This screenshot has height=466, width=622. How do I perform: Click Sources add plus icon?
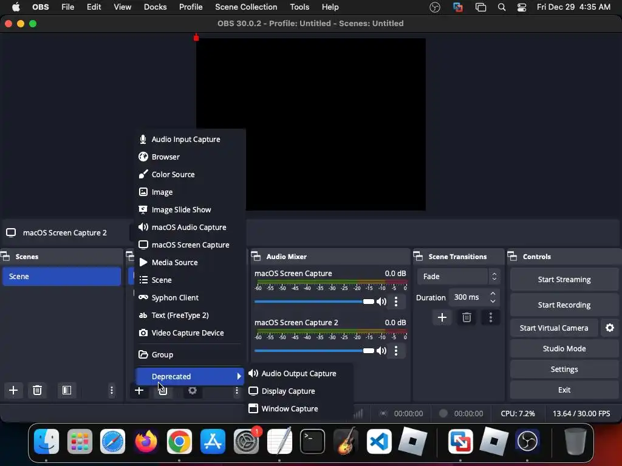pos(139,391)
